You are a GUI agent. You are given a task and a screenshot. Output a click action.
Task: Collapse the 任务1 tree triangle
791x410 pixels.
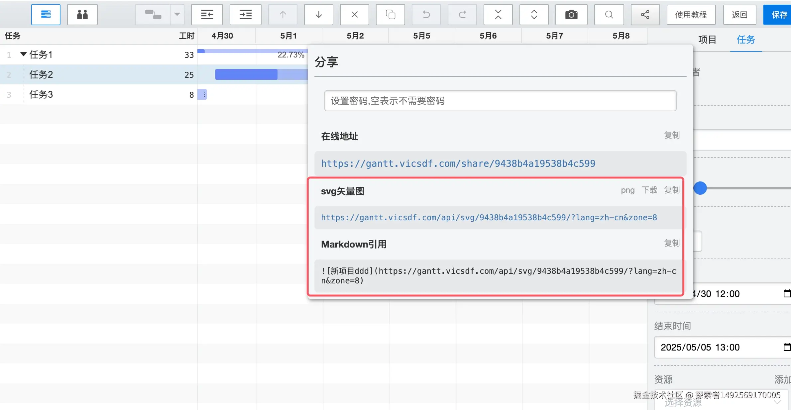[x=23, y=54]
